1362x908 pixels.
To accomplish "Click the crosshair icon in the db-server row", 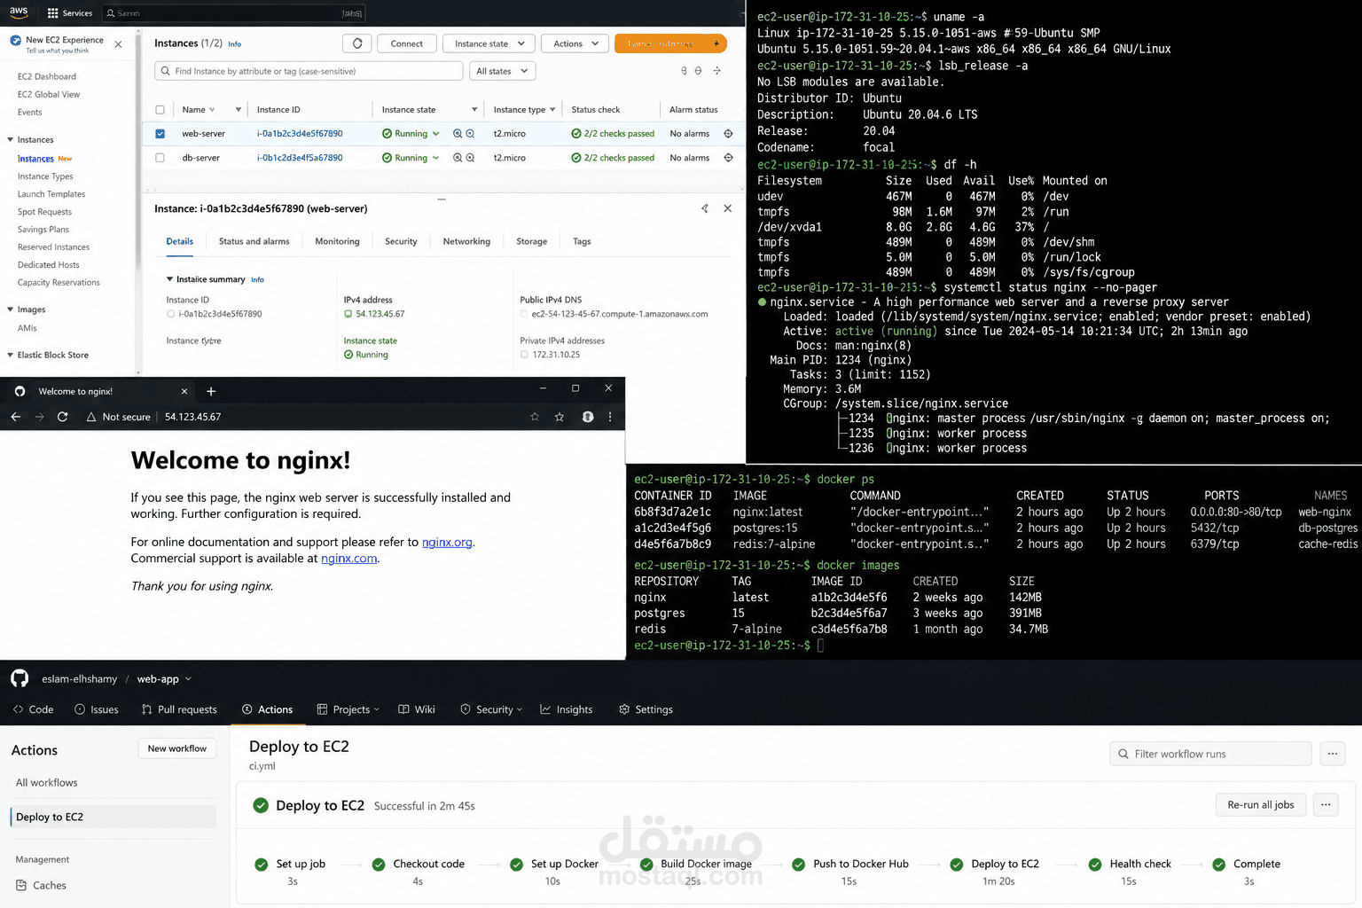I will (728, 158).
